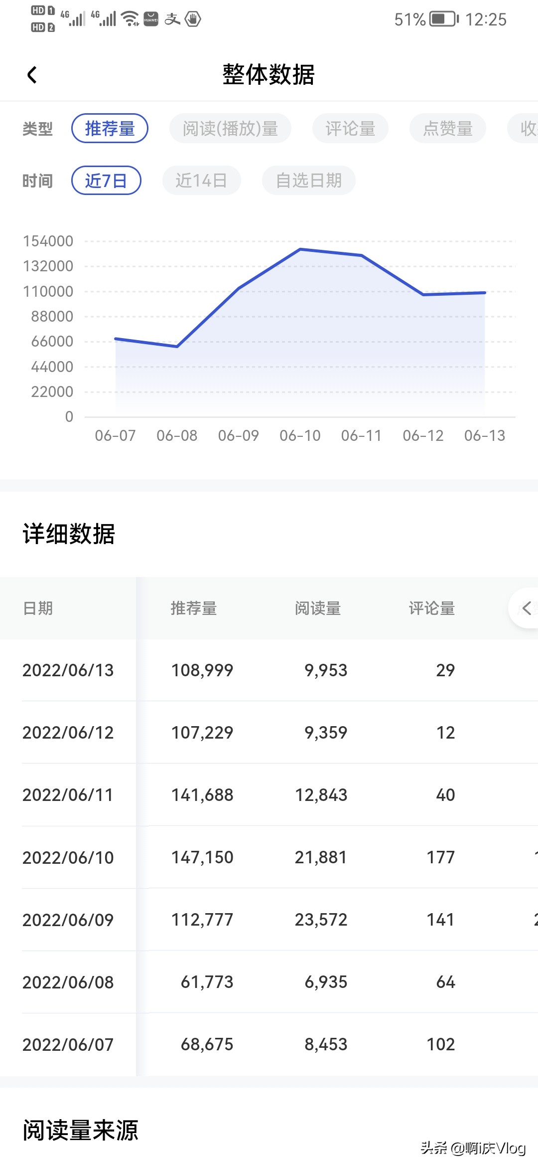Tap the 141,688 recommendation value
This screenshot has width=538, height=1167.
[x=202, y=794]
